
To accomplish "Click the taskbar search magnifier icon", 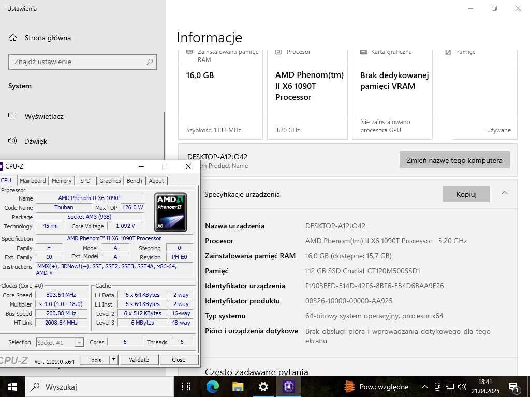I will (35, 387).
